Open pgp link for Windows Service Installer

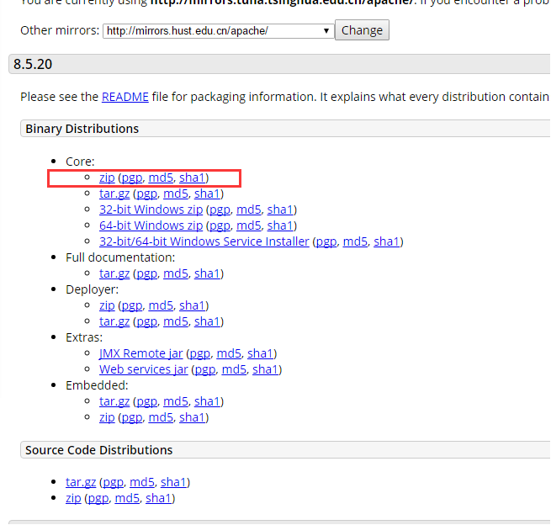[x=326, y=241]
